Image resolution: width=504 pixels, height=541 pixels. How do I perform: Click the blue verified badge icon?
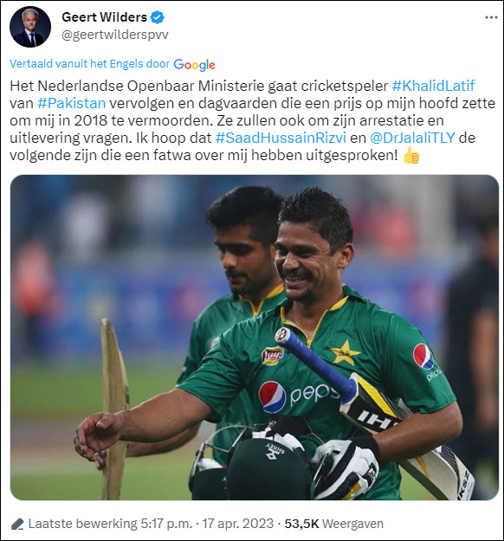click(x=158, y=17)
